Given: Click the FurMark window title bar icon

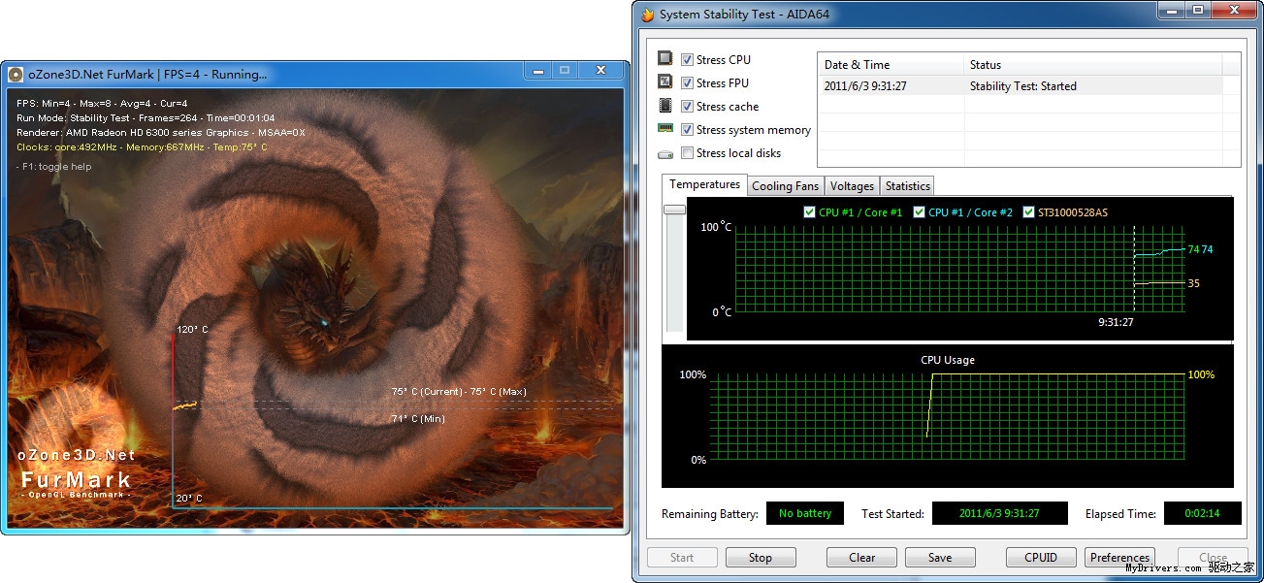Looking at the screenshot, I should point(16,74).
